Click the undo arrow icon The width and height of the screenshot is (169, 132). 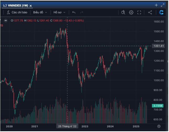click(x=74, y=13)
